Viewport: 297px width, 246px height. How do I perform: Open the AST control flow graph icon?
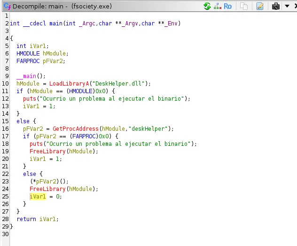coord(217,6)
